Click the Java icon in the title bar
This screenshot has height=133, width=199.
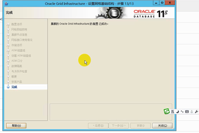pos(6,4)
